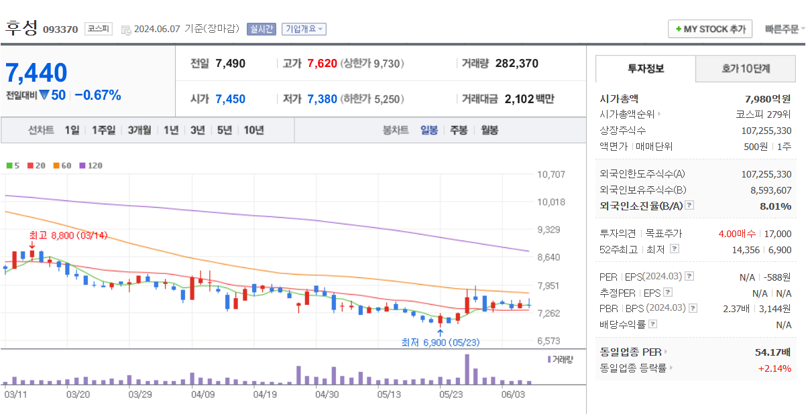Select the 일봉 daily candle chart

tap(429, 130)
